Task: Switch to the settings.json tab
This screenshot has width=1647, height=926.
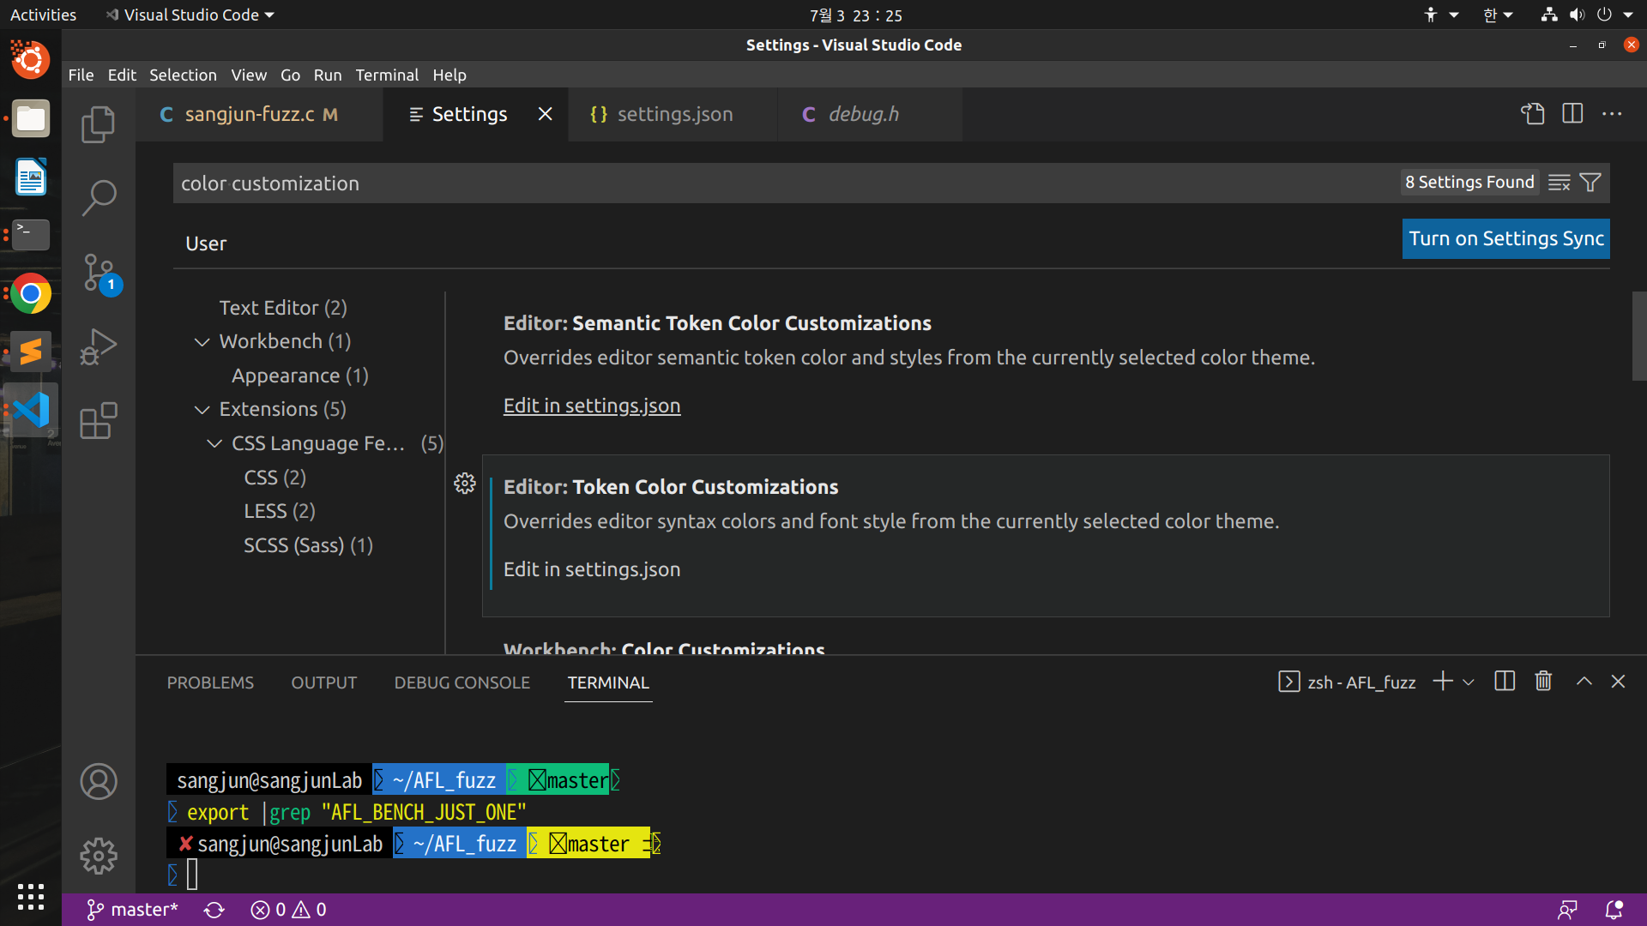Action: (x=673, y=114)
